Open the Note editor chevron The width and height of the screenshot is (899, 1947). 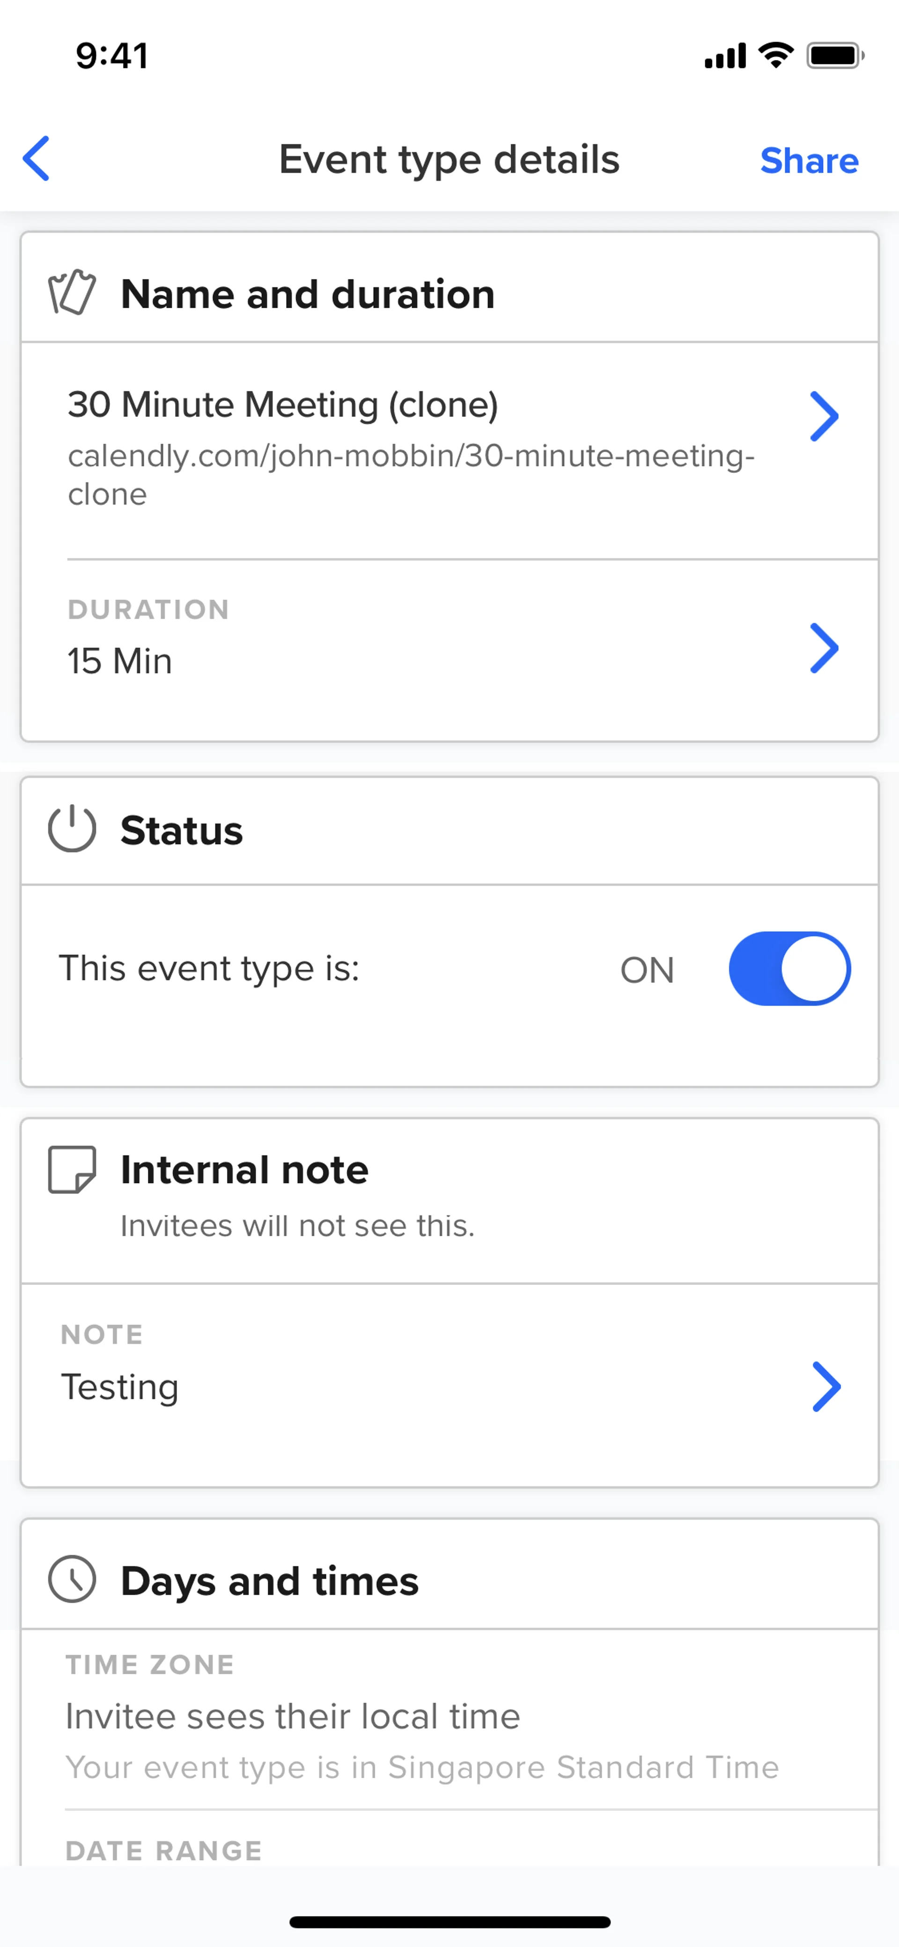(825, 1386)
